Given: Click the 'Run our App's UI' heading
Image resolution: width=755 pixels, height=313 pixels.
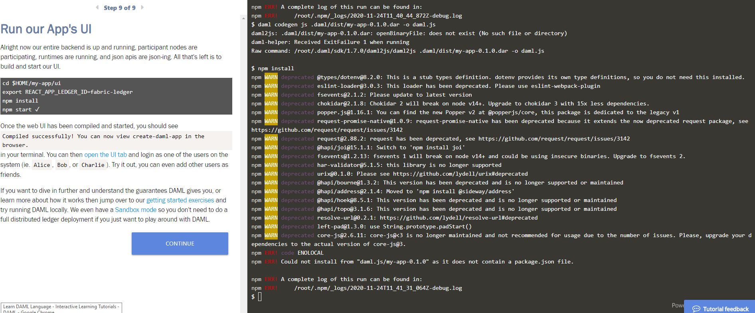Looking at the screenshot, I should point(46,29).
